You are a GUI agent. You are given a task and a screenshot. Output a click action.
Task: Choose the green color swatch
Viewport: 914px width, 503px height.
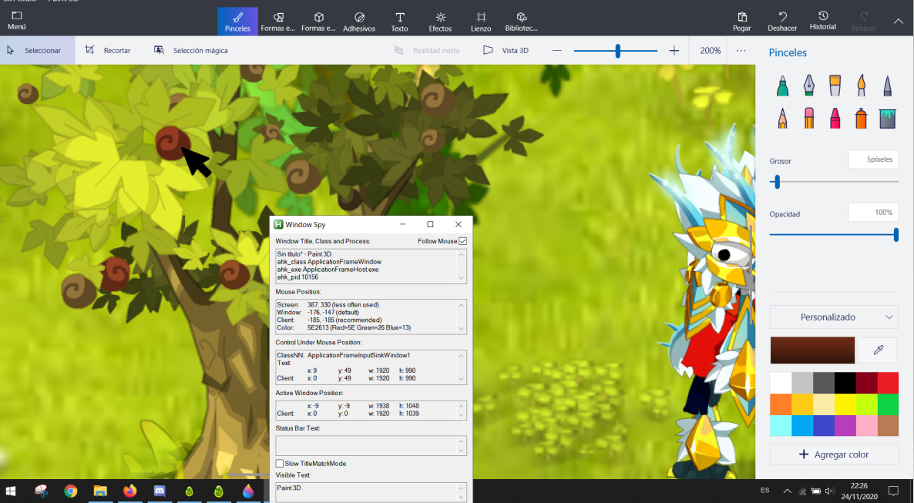pyautogui.click(x=888, y=404)
